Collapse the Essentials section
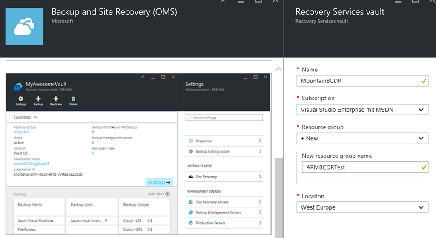This screenshot has height=238, width=436. click(35, 117)
